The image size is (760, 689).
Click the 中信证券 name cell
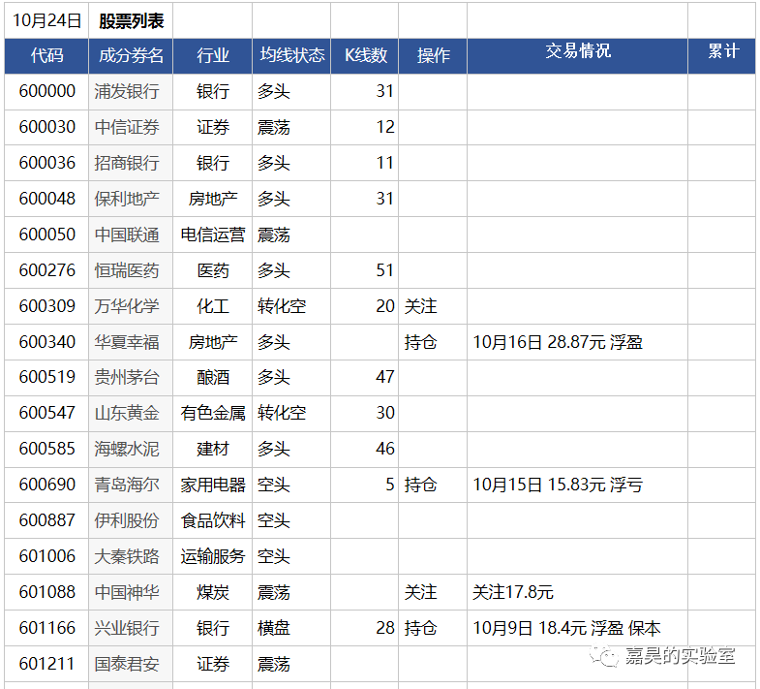[x=131, y=127]
